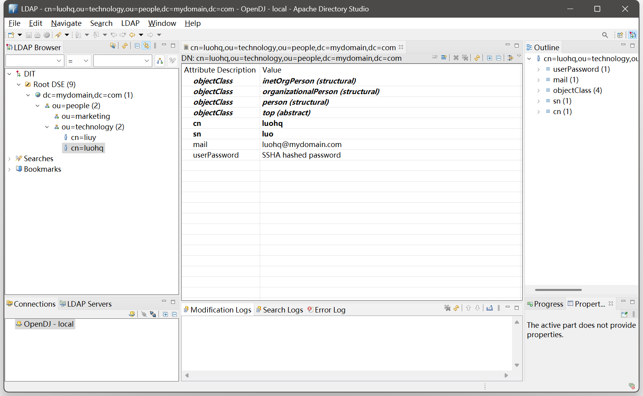This screenshot has height=396, width=643.
Task: Select the userPassword SSHA hashed password value
Action: (x=391, y=155)
